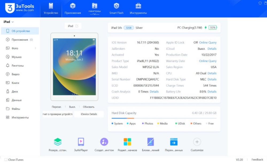Open the ringtones and wallpapers tab

(95, 9)
